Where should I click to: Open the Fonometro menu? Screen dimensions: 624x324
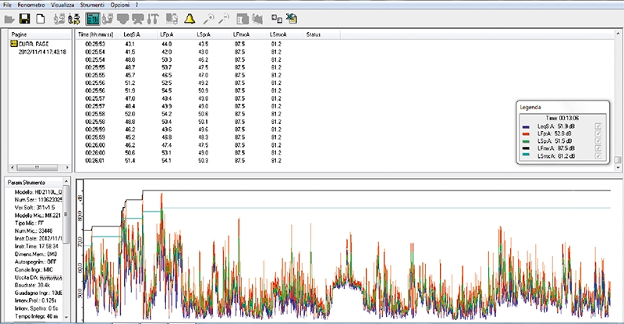31,5
